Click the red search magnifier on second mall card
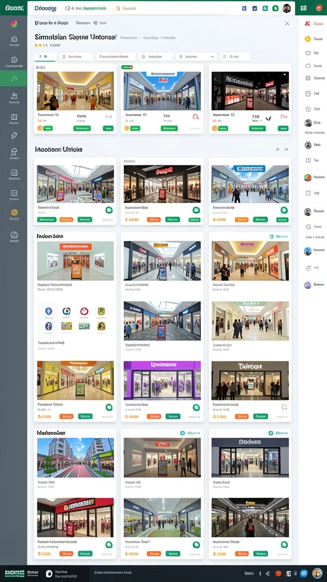The image size is (327, 582). tap(196, 117)
